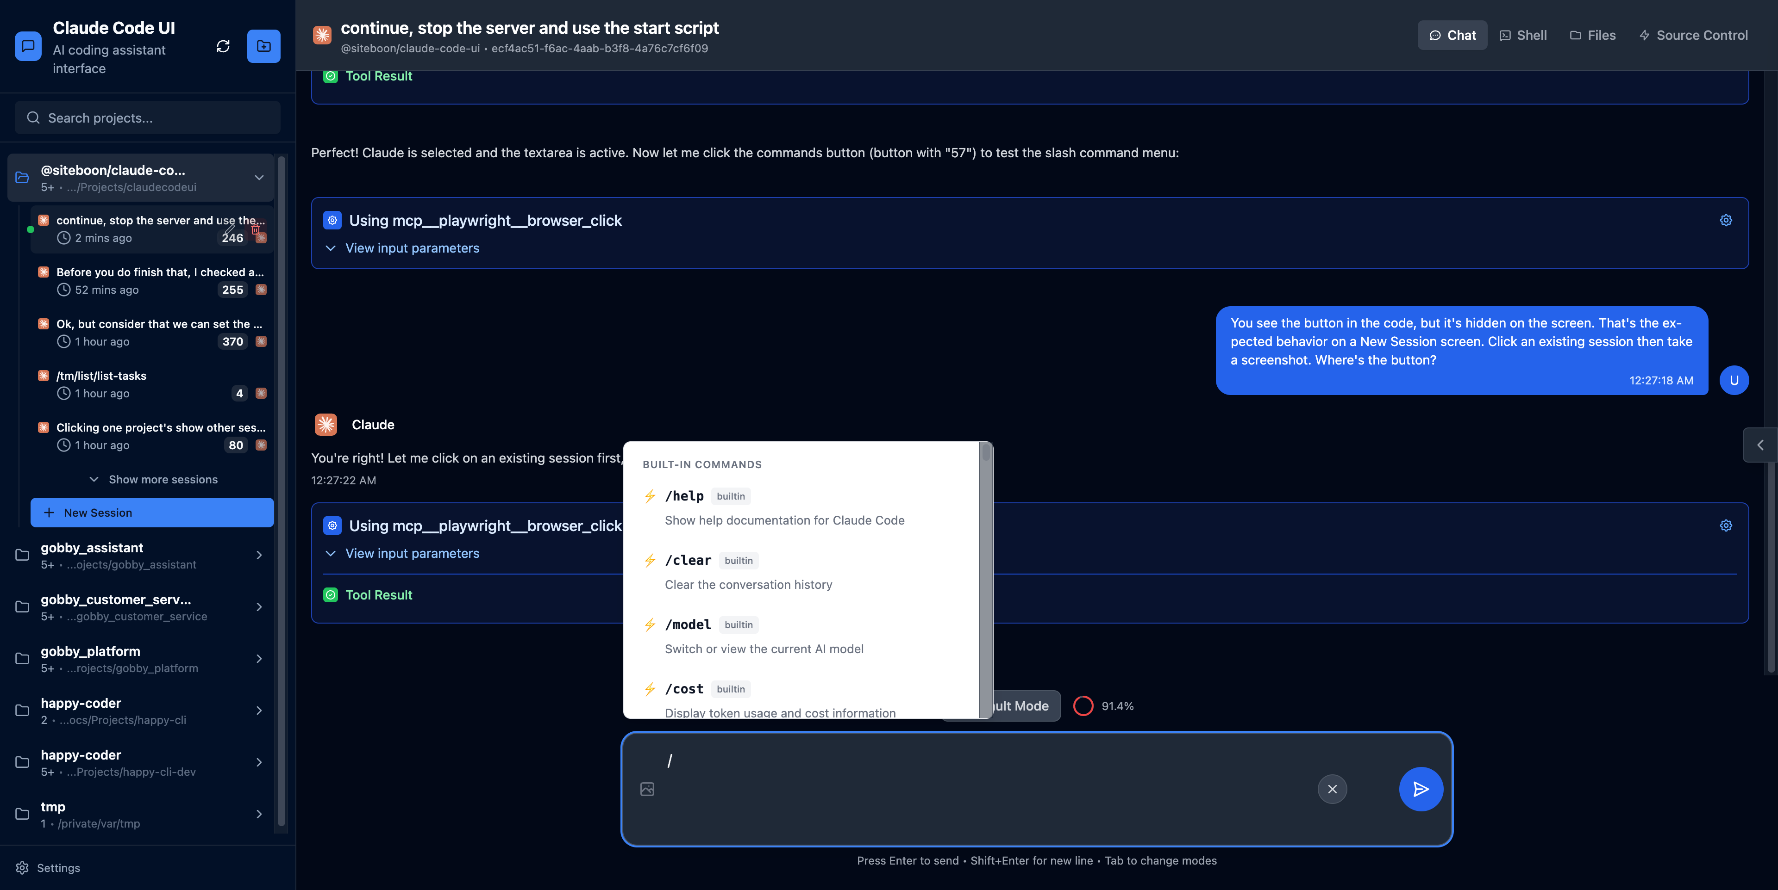Toggle the Default Mode button
Screen dimensions: 1778x890
click(x=1021, y=706)
